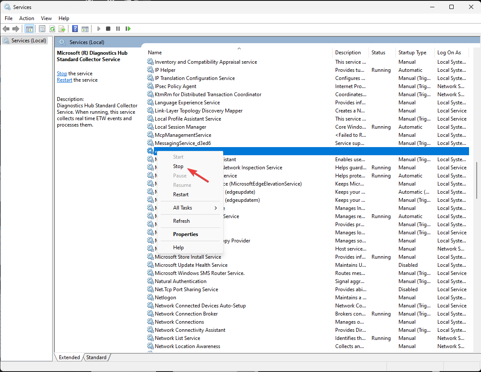Click the Export List toolbar icon
Image resolution: width=481 pixels, height=372 pixels.
coord(62,29)
